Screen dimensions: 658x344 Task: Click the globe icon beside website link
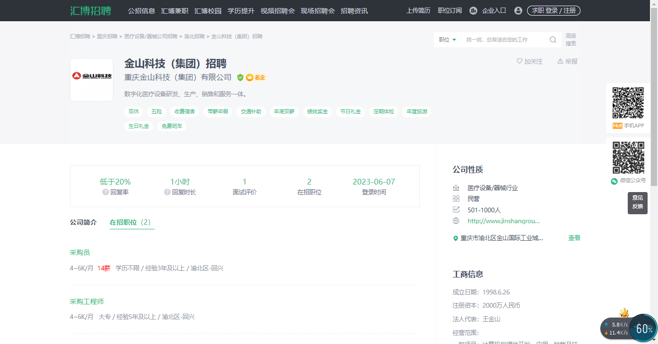[x=456, y=221]
